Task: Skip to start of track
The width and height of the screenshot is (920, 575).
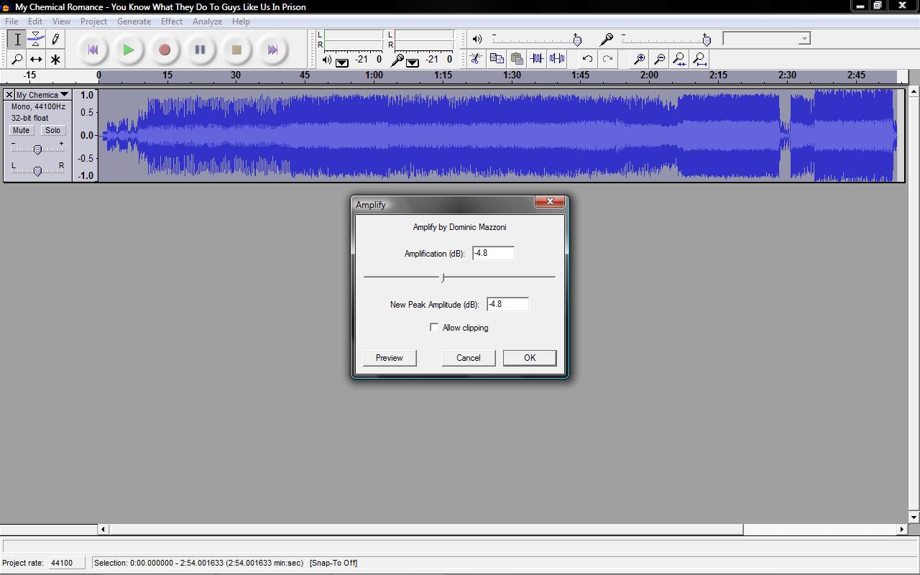Action: 93,50
